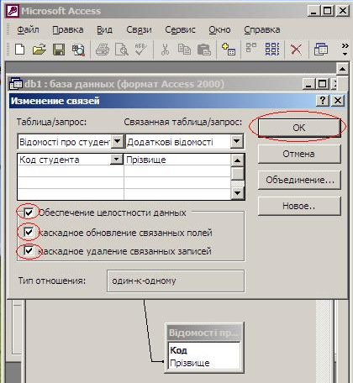Open the Правка menu

(x=68, y=29)
